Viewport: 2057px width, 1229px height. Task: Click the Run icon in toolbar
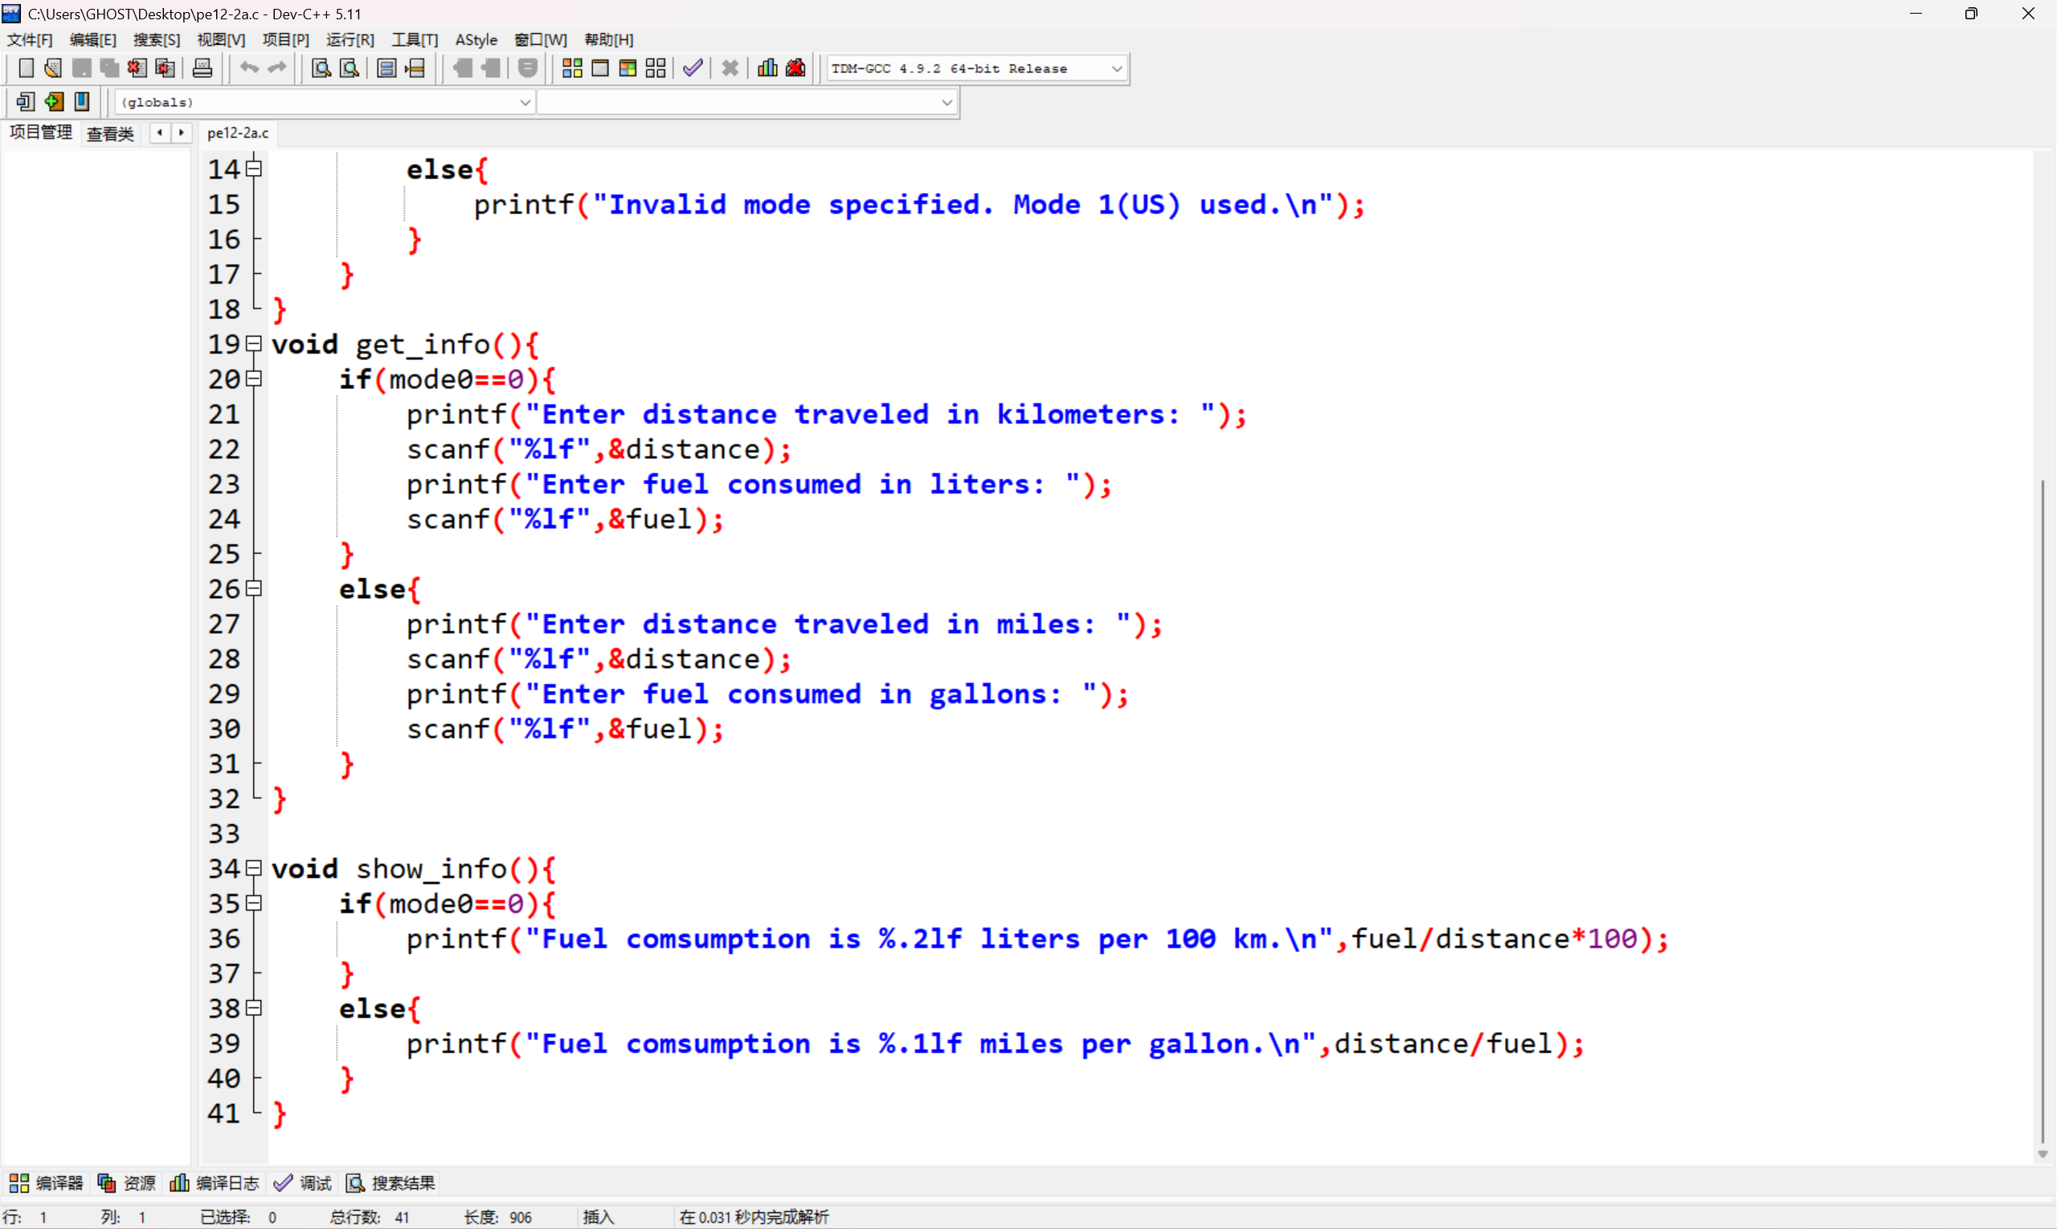tap(600, 68)
